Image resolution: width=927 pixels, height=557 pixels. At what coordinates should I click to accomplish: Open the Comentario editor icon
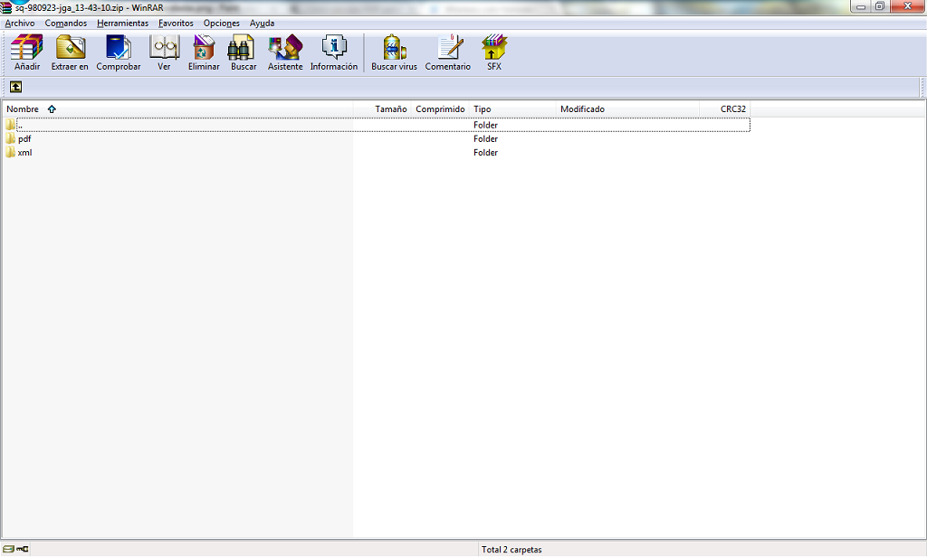coord(448,52)
